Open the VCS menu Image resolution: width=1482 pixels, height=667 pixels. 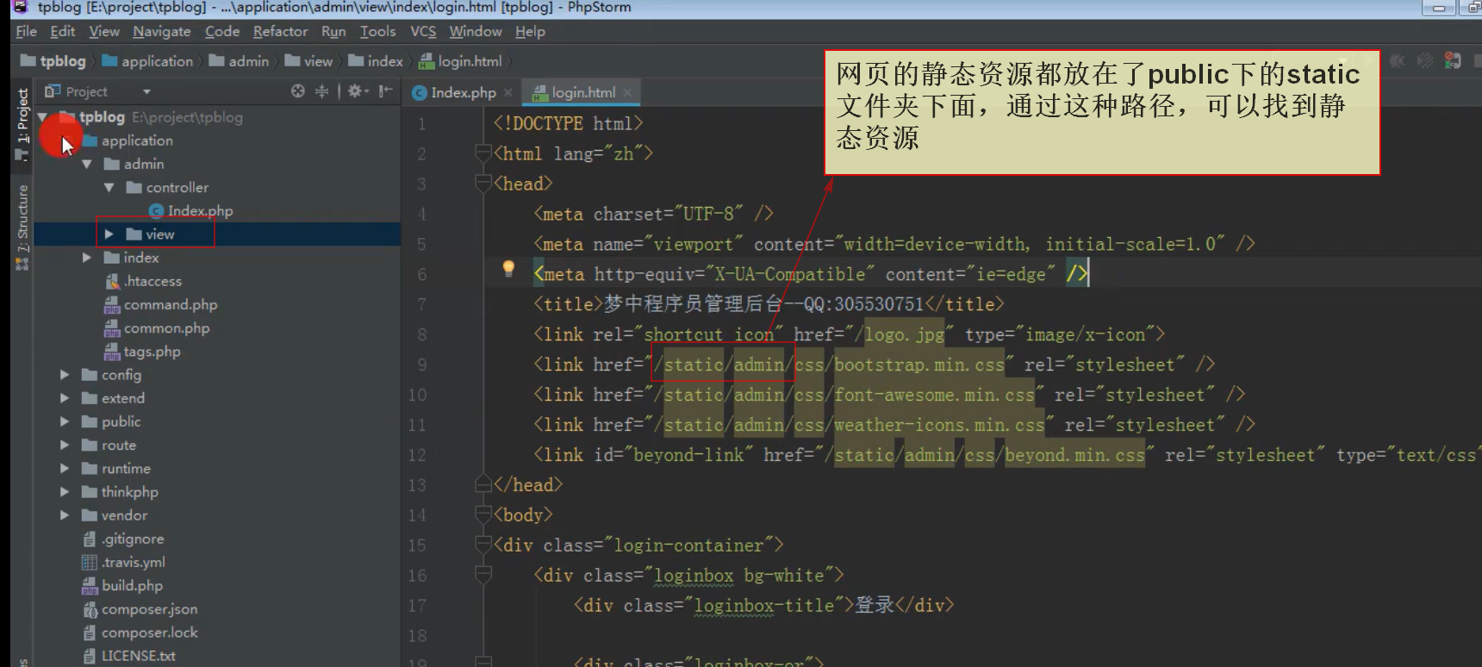(x=423, y=31)
